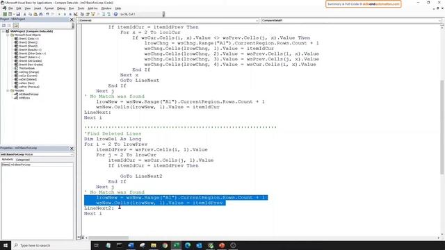Click the Design Mode icon
The height and width of the screenshot is (250, 445).
click(76, 14)
